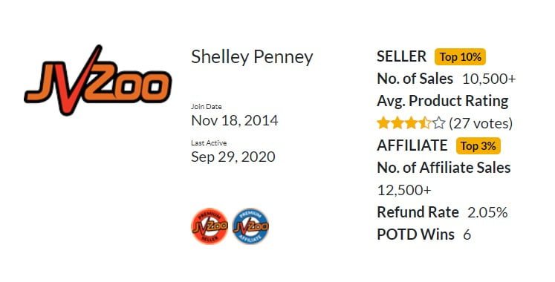
Task: Click the Premium Affiliate badge
Action: click(250, 226)
